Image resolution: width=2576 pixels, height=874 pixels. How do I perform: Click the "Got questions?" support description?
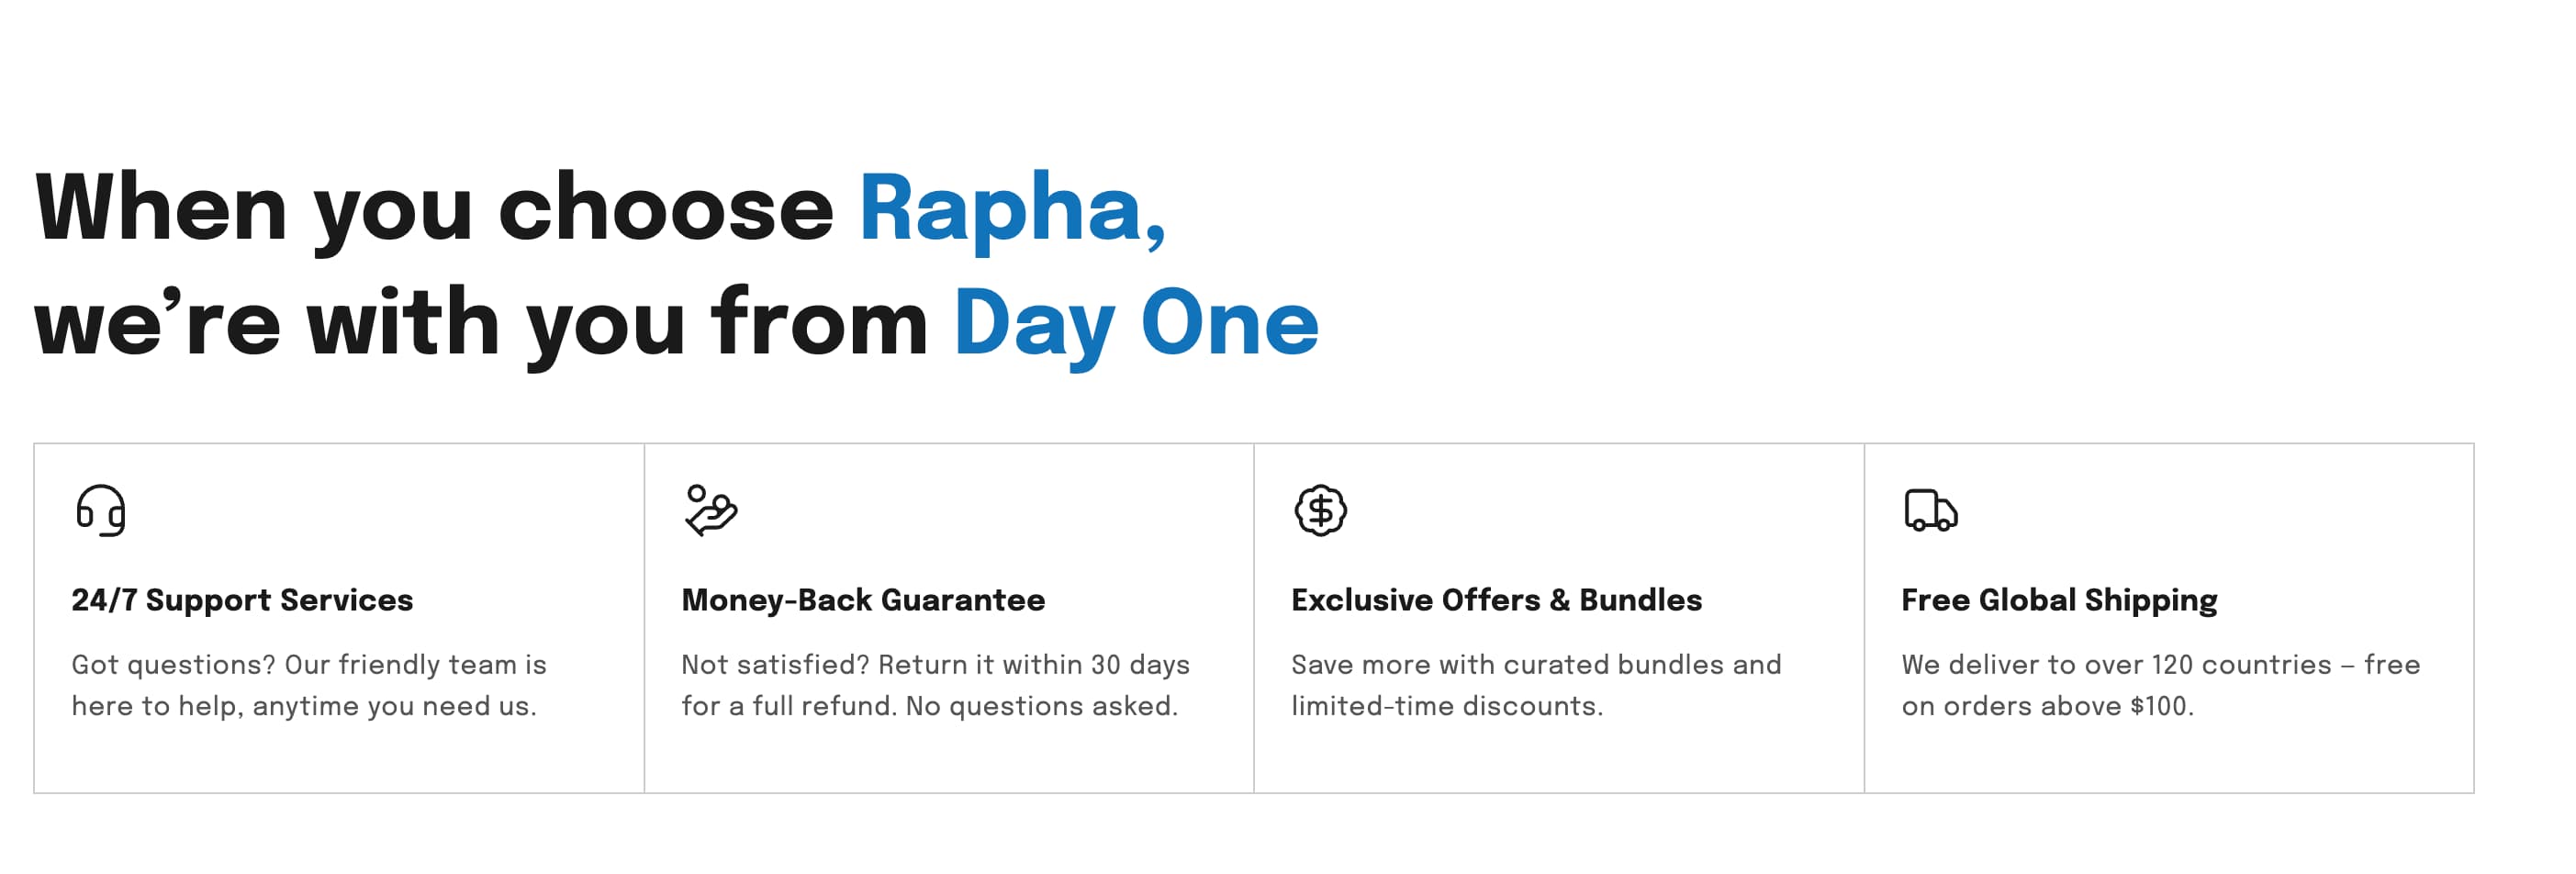[x=309, y=665]
